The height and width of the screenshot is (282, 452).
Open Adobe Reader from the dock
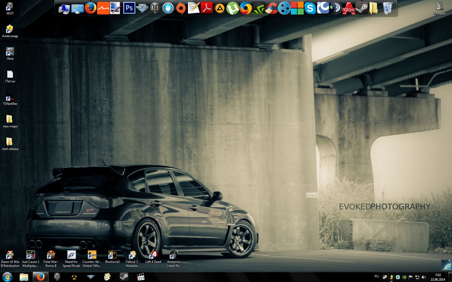pyautogui.click(x=207, y=8)
